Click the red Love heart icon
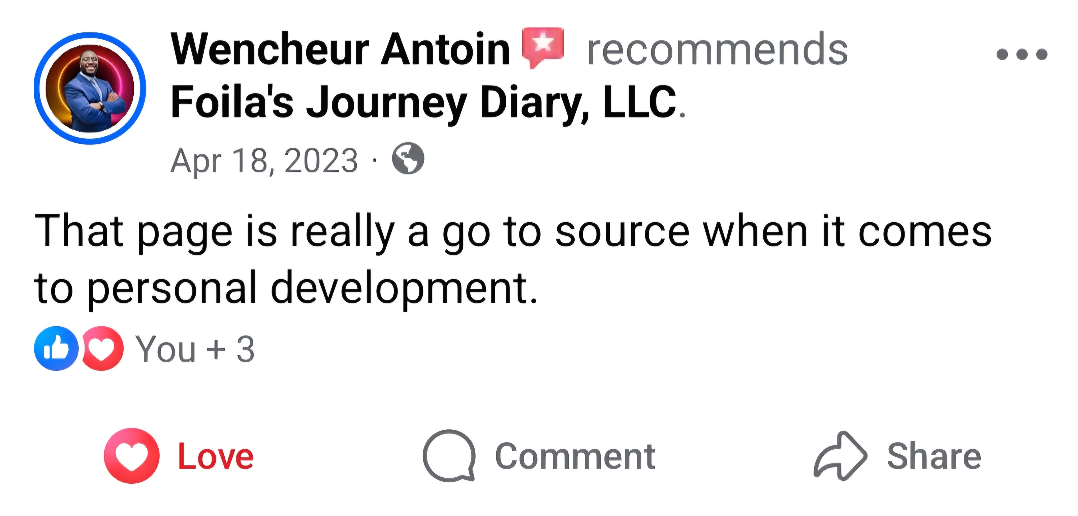Viewport: 1078px width, 516px height. tap(131, 456)
